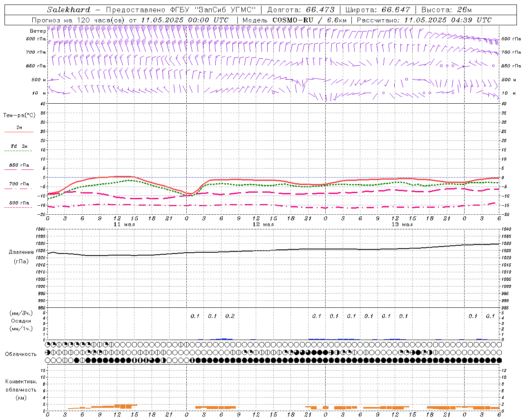Click the model name "COSMO-RU / 6.6км"
This screenshot has width=523, height=418.
309,20
